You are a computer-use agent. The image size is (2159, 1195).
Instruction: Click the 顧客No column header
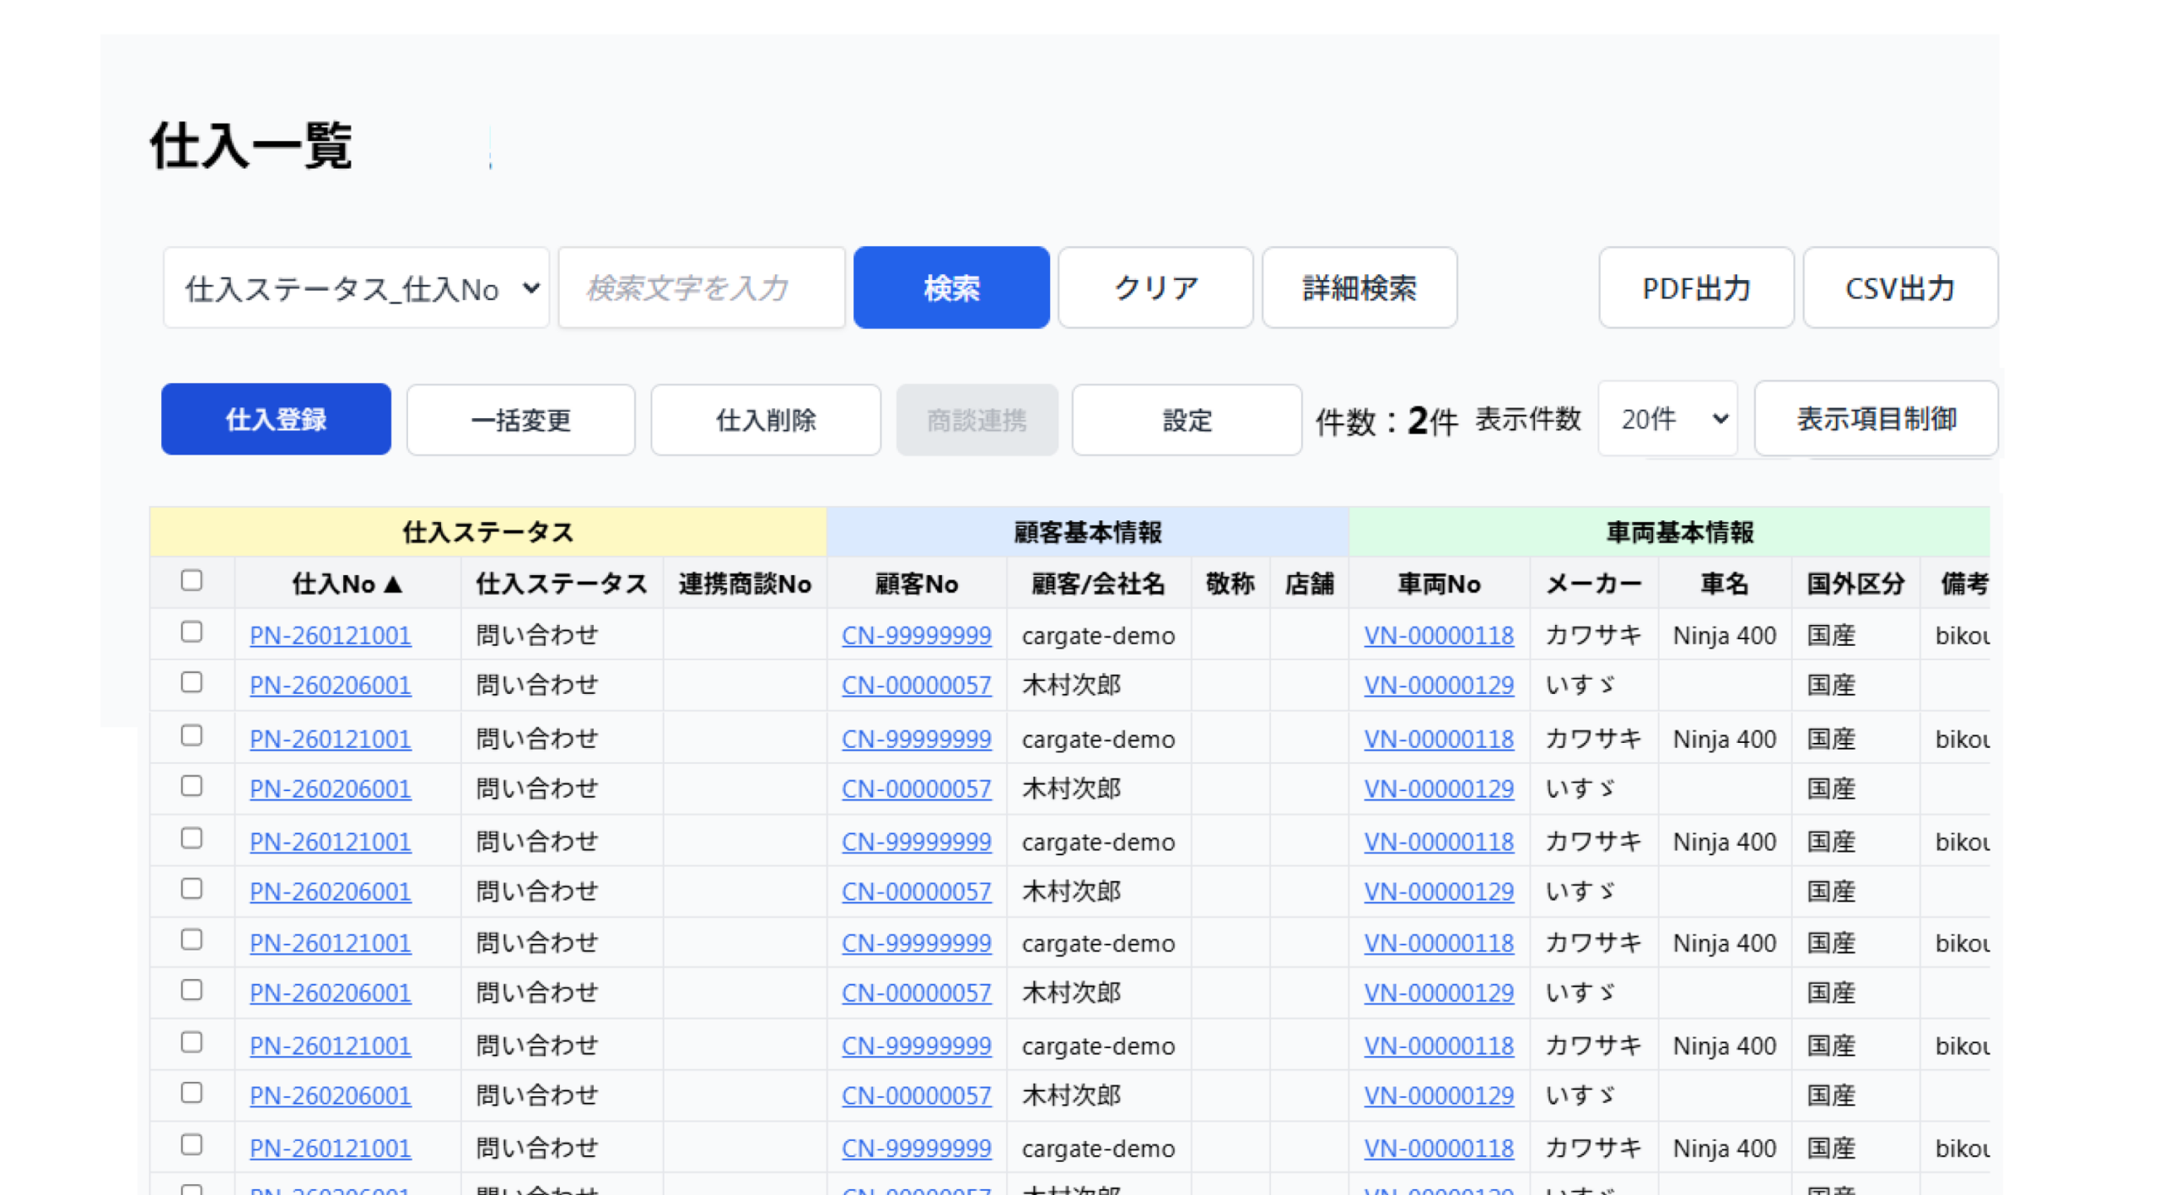(x=916, y=584)
